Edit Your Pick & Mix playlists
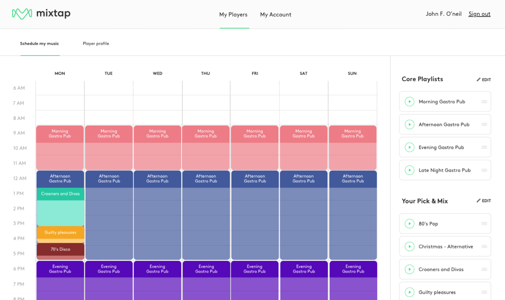Image resolution: width=505 pixels, height=300 pixels. click(484, 201)
